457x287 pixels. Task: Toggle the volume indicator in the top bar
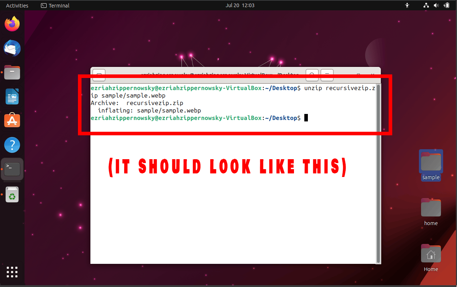click(436, 5)
